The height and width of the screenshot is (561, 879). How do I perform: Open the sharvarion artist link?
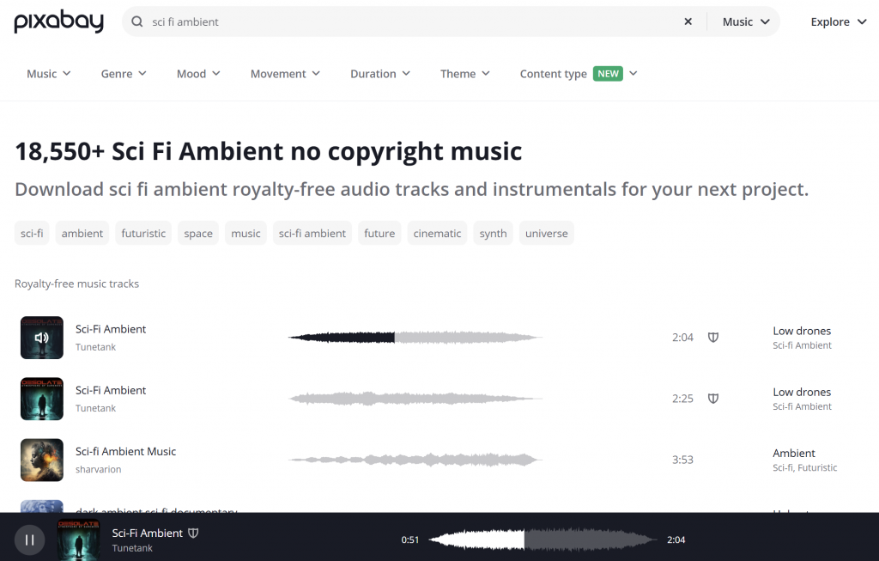98,469
